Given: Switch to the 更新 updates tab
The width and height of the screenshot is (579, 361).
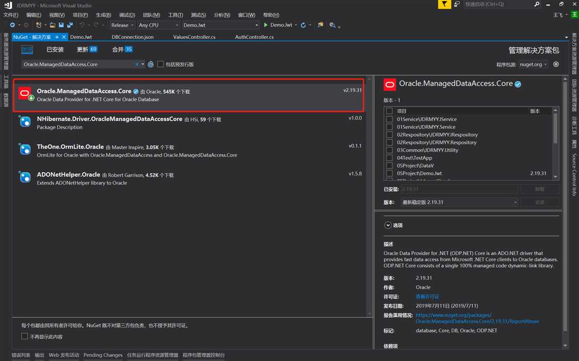Looking at the screenshot, I should coord(87,49).
